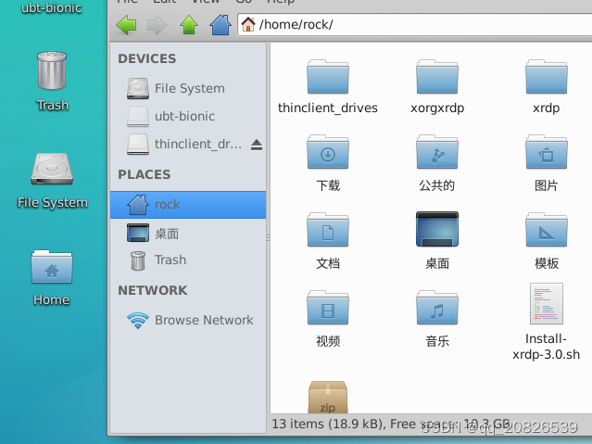The height and width of the screenshot is (444, 592).
Task: Click the NETWORK section header
Action: [x=153, y=290]
